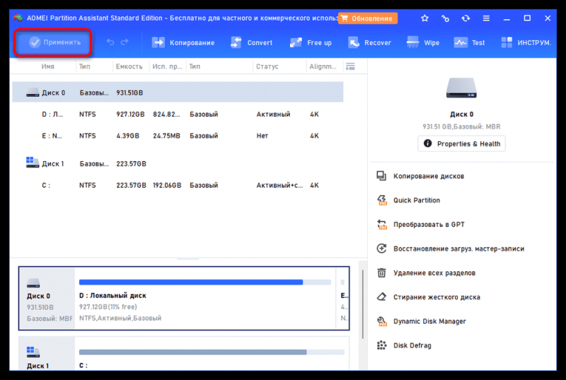566x380 pixels.
Task: Click the 24.75MB used space value
Action: pyautogui.click(x=166, y=136)
